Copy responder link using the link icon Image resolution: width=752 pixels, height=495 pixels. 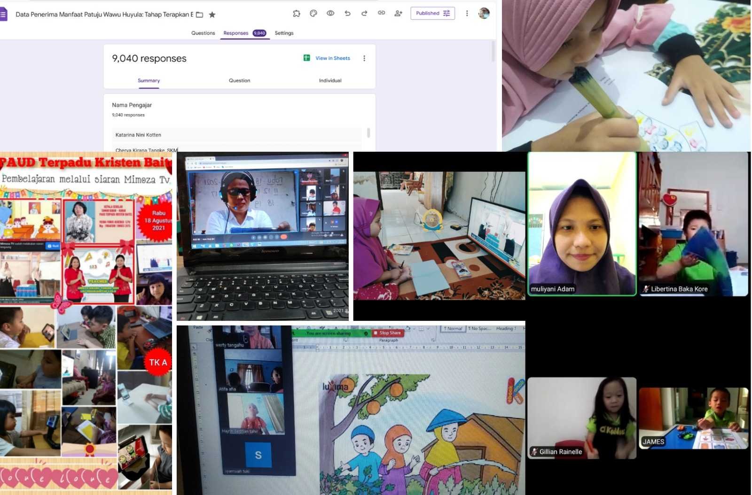[x=381, y=14]
